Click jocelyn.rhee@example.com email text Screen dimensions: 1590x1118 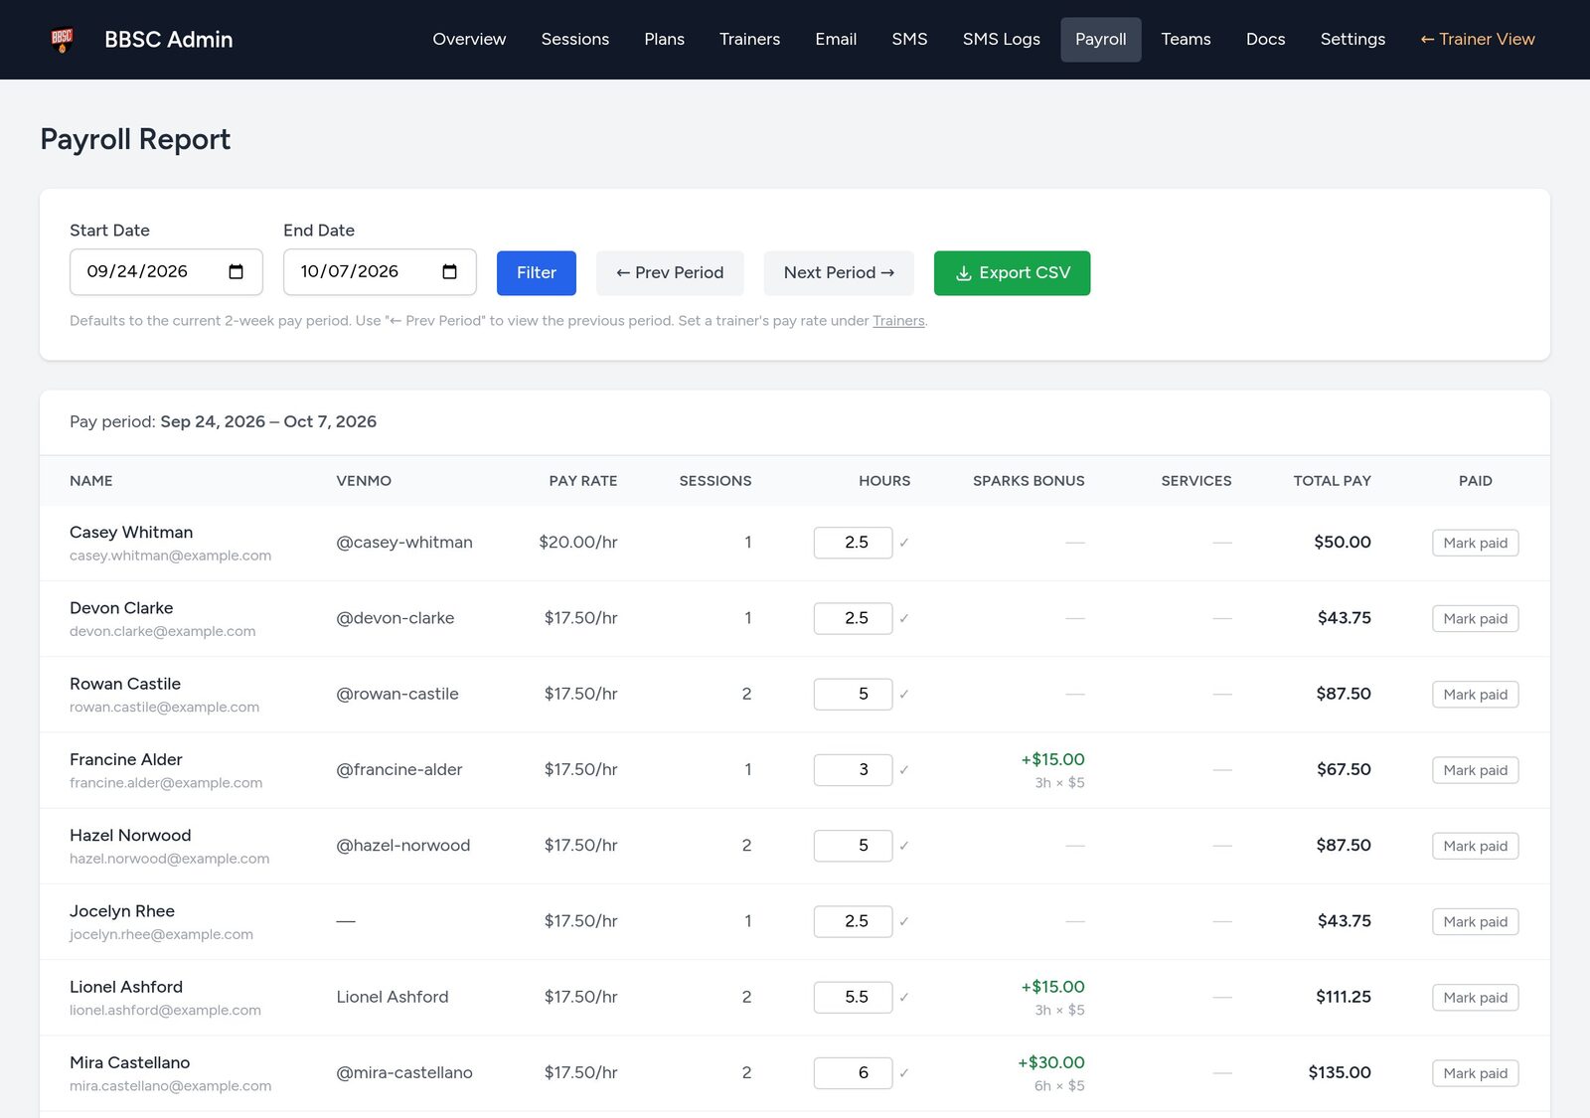161,934
